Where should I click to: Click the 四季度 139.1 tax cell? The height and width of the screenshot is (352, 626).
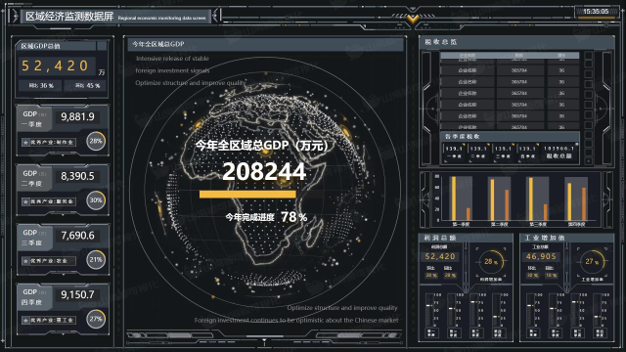[527, 152]
